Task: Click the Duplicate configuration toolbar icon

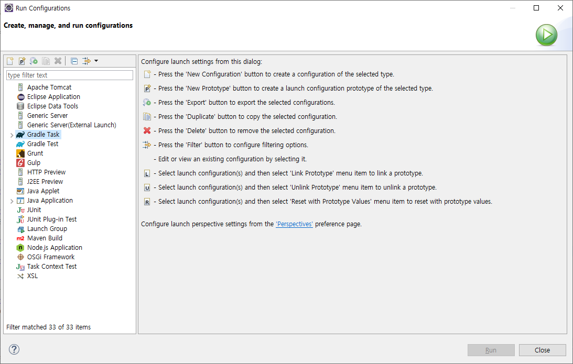Action: coord(46,61)
